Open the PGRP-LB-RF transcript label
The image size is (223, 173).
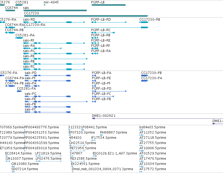point(101,46)
